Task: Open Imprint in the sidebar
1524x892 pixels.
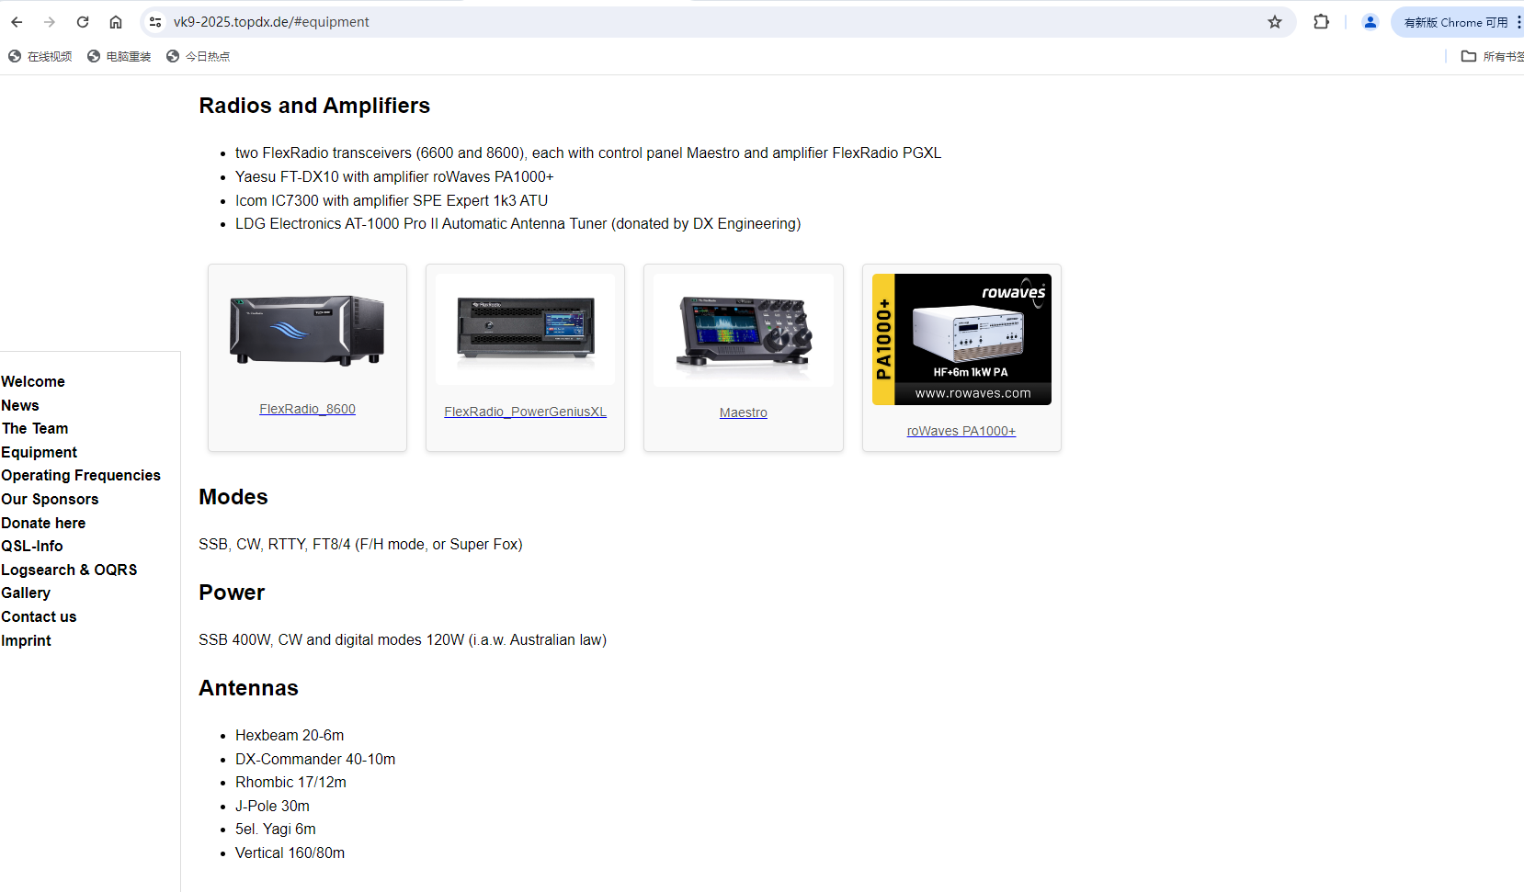Action: click(x=26, y=640)
